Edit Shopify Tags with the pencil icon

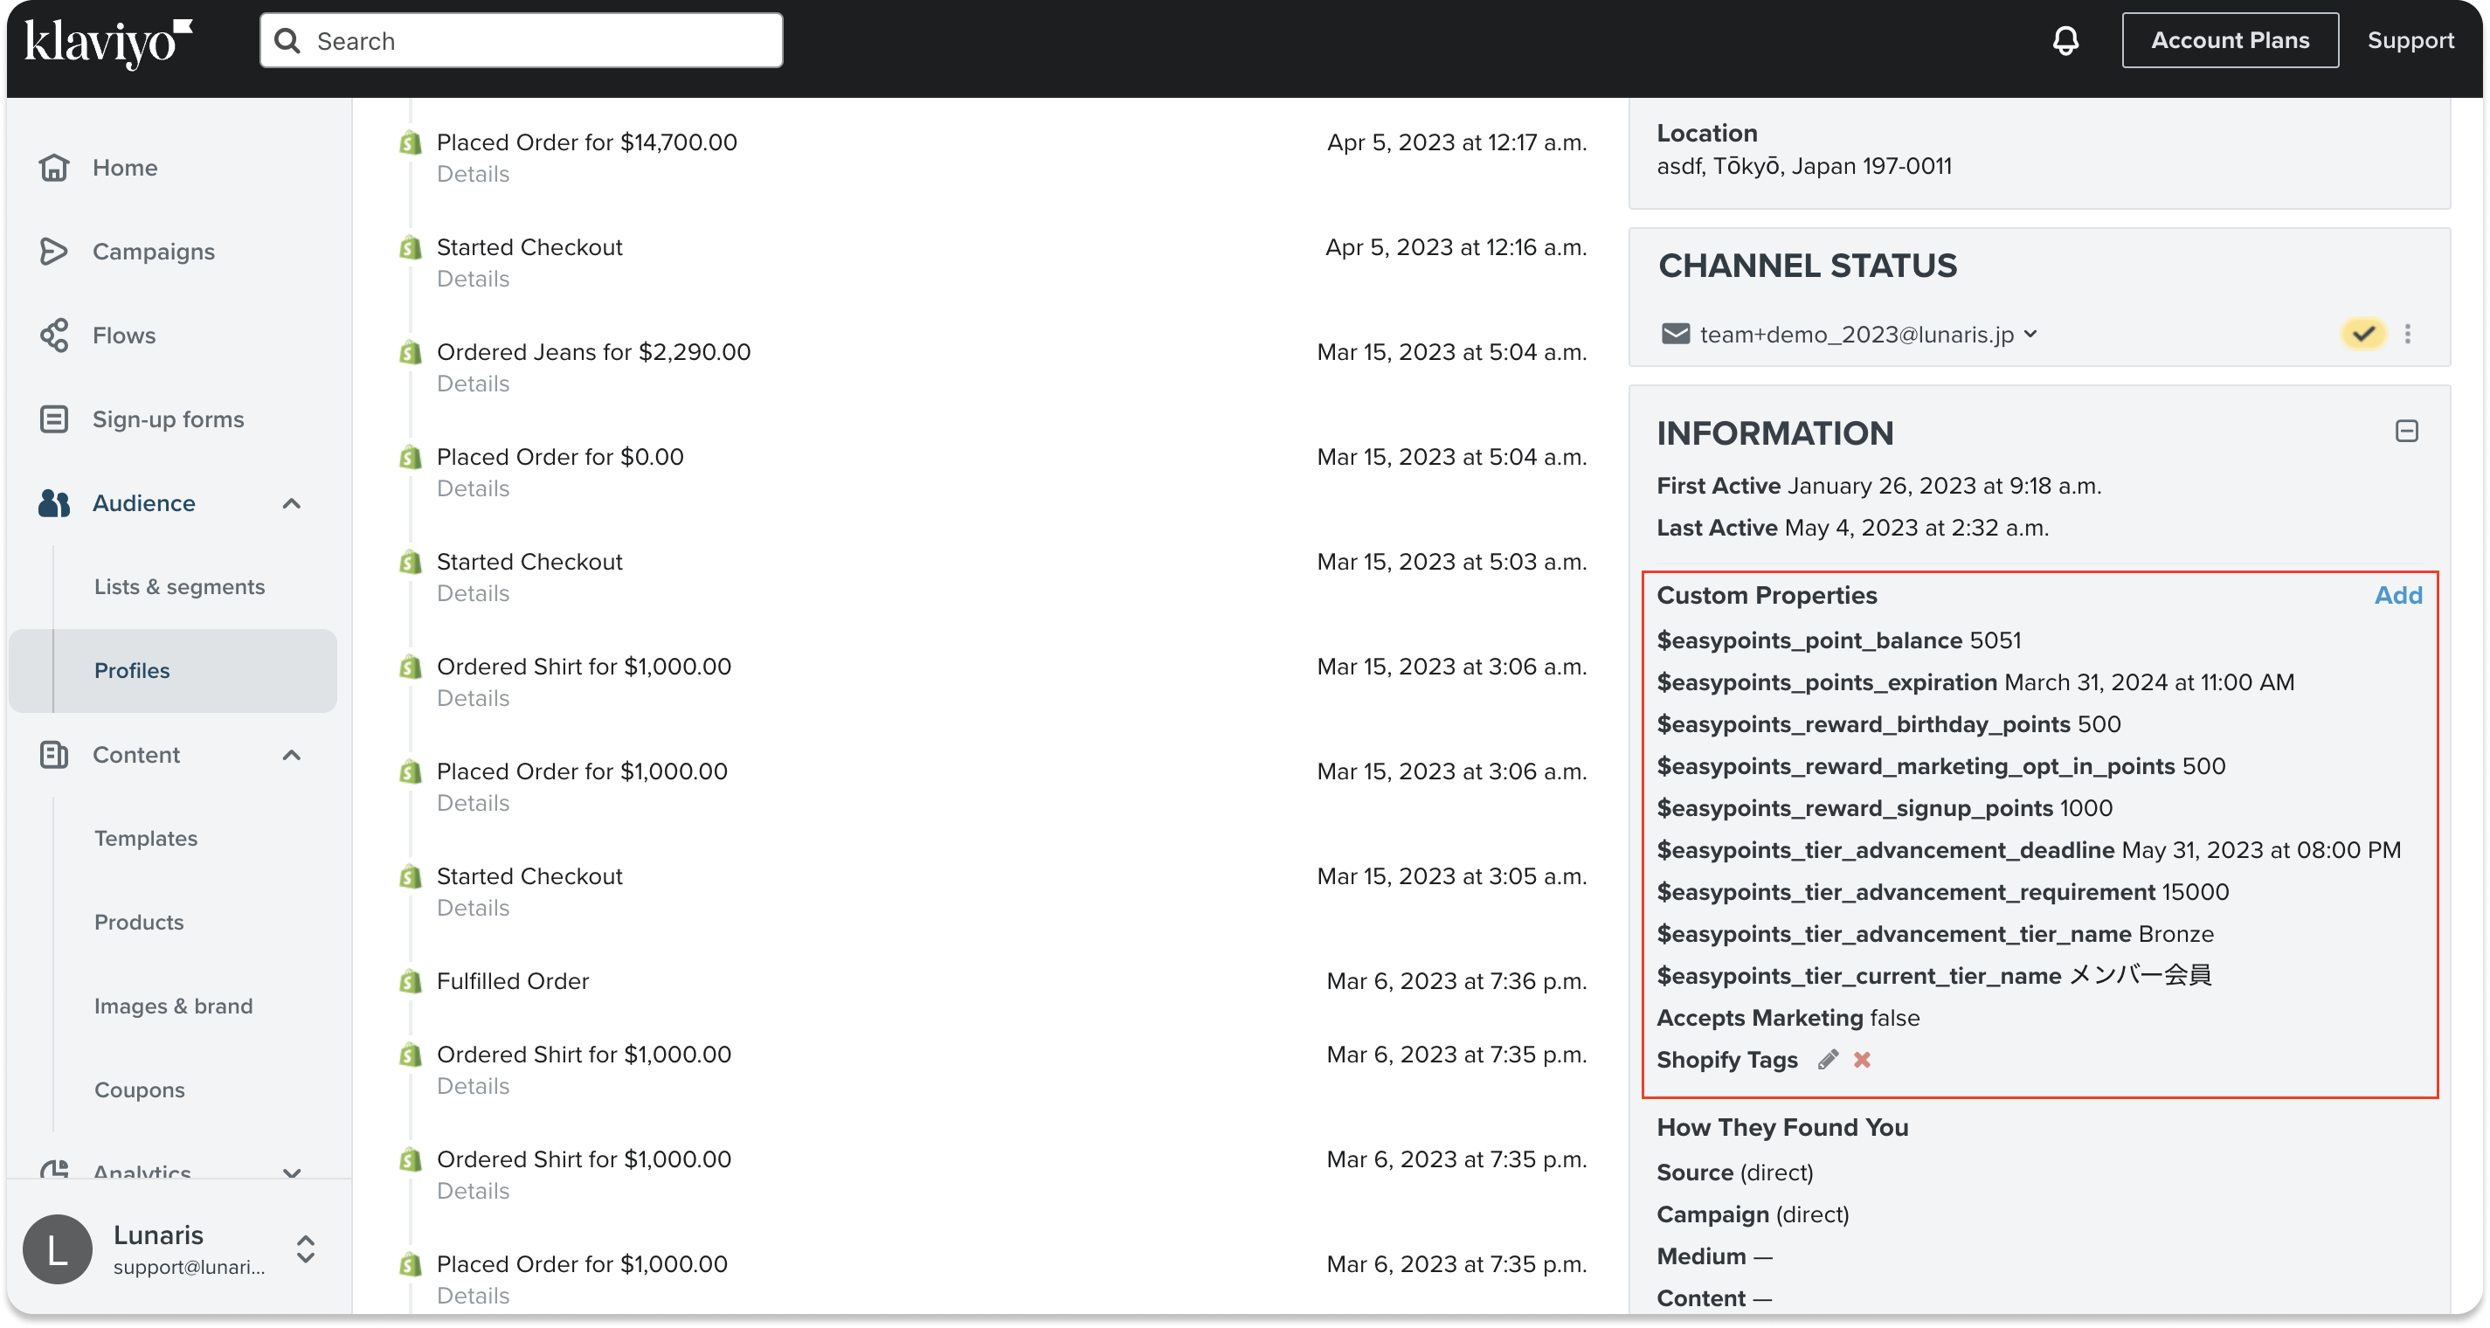click(x=1827, y=1061)
